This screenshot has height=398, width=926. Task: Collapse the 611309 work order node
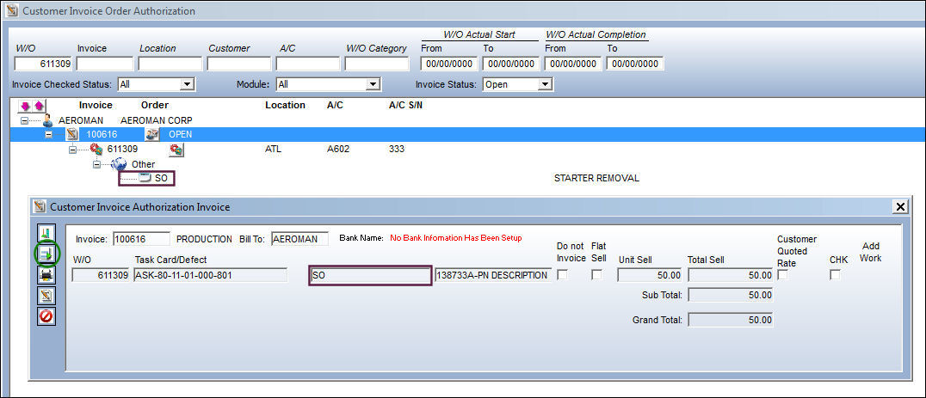tap(72, 150)
